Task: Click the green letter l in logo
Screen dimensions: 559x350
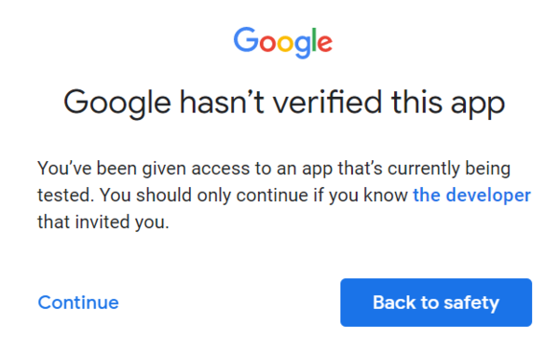Action: (315, 40)
